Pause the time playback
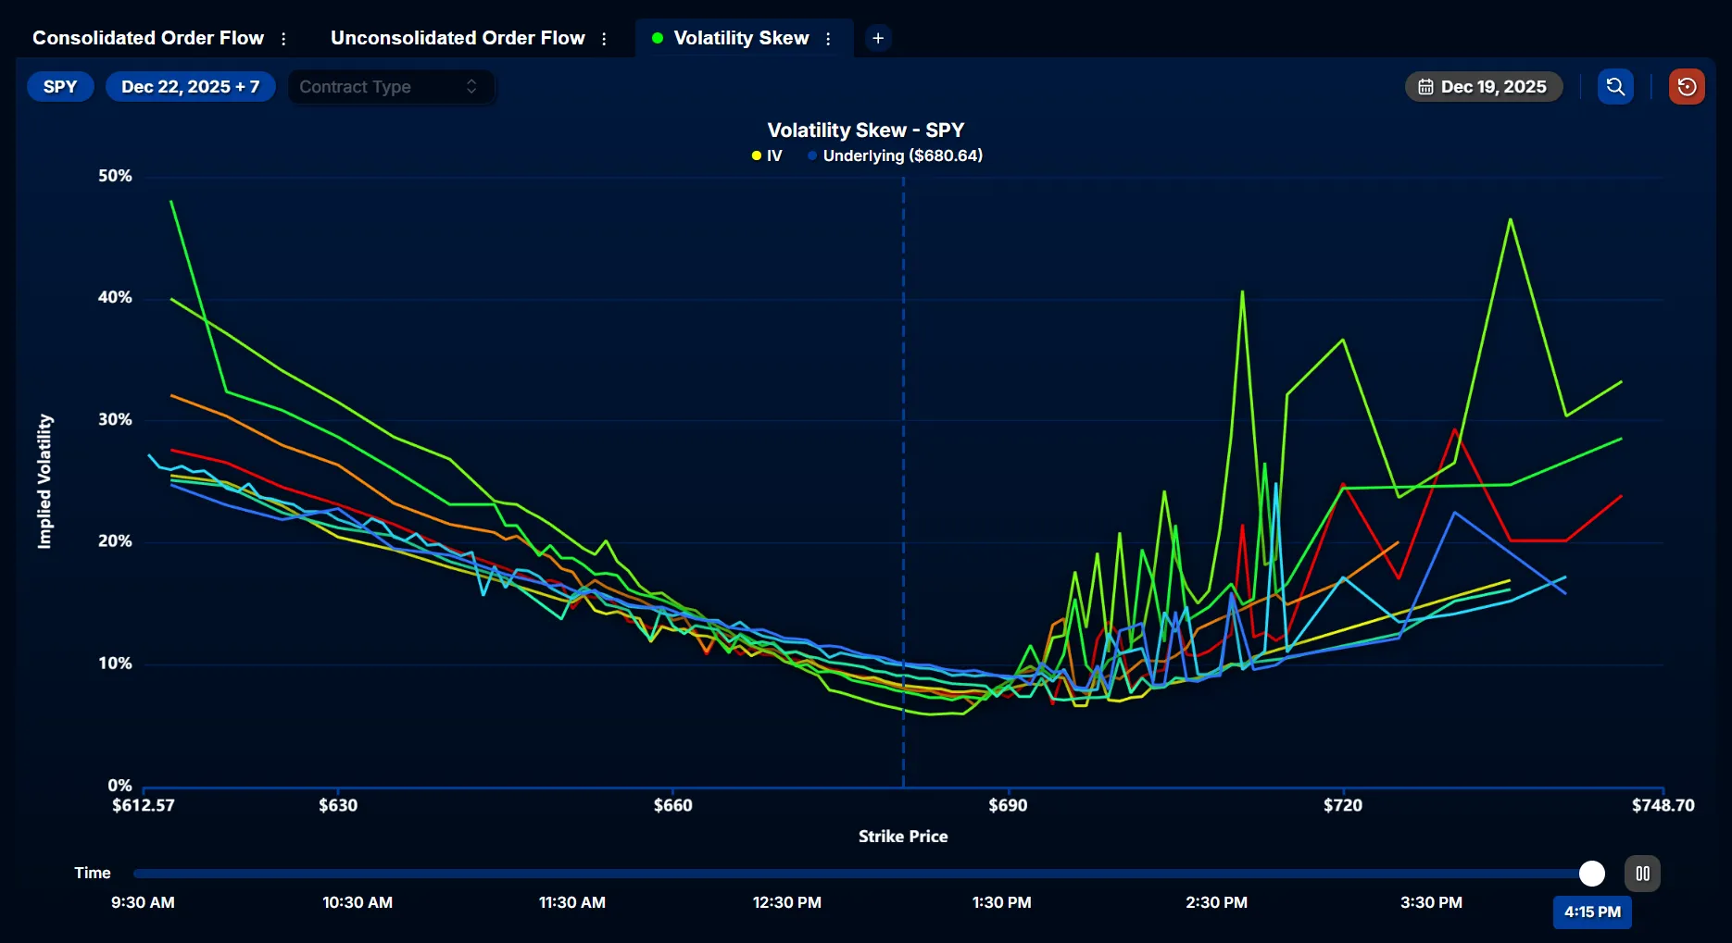This screenshot has height=943, width=1732. (x=1642, y=874)
